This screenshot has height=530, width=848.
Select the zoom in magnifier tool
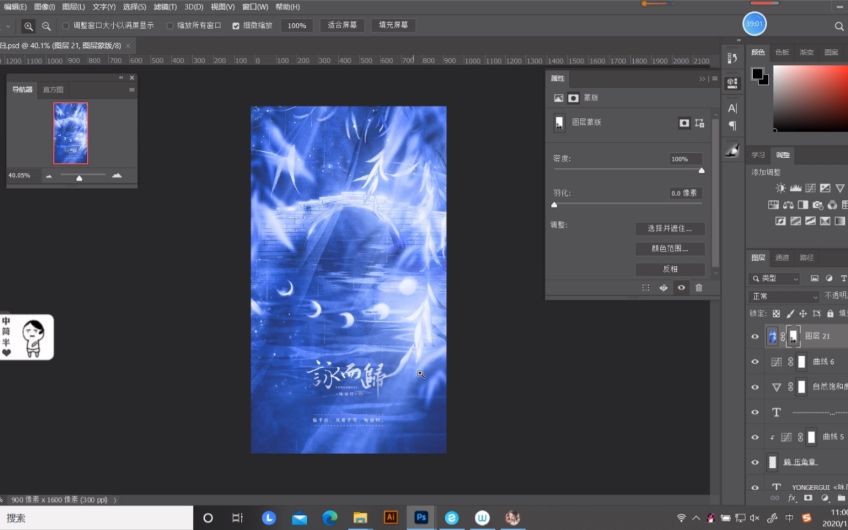click(x=28, y=26)
